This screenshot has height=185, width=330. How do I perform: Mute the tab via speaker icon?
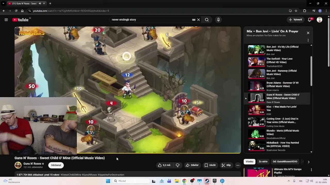[40, 4]
